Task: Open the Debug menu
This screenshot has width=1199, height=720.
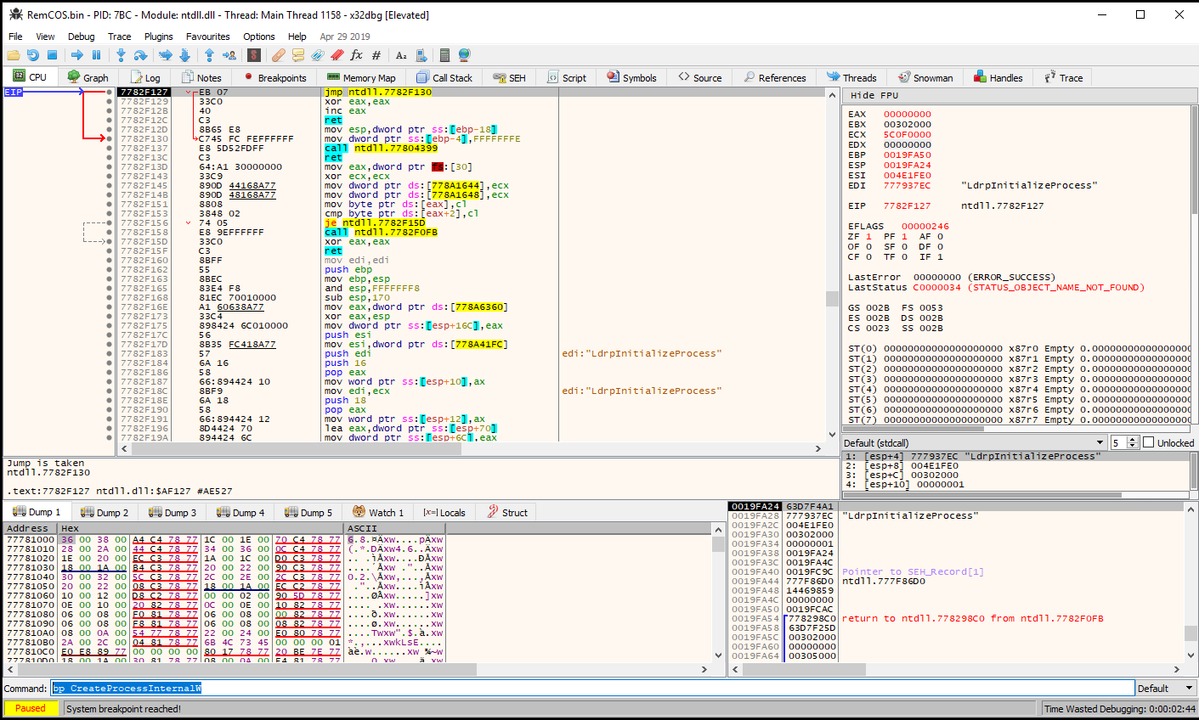Action: [81, 37]
